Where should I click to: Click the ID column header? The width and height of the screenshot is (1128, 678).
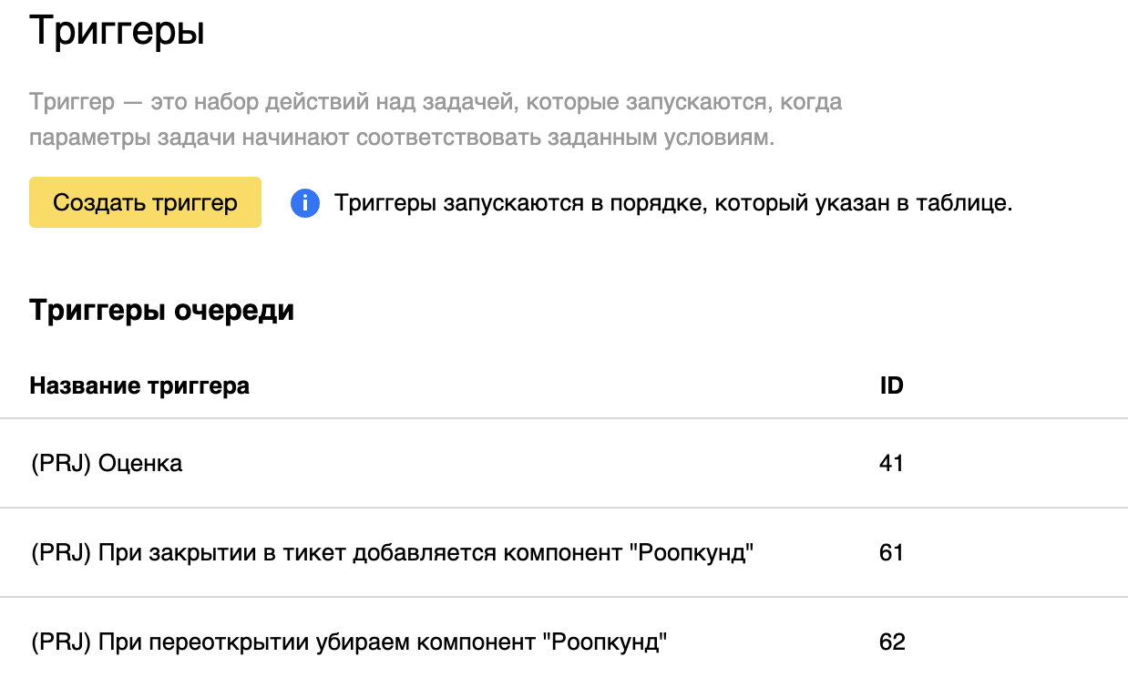[891, 385]
